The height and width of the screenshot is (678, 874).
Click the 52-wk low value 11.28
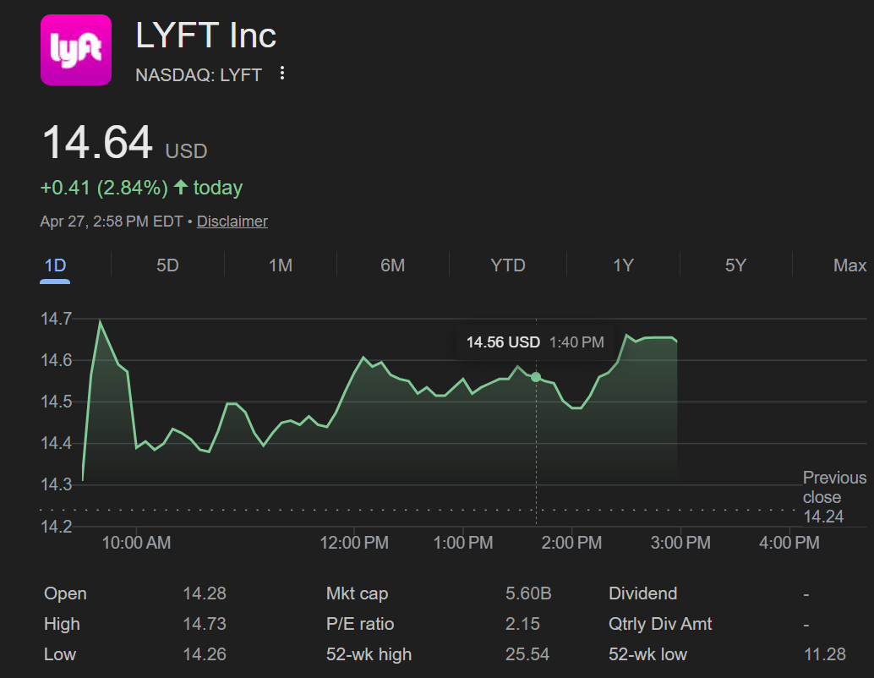coord(825,654)
